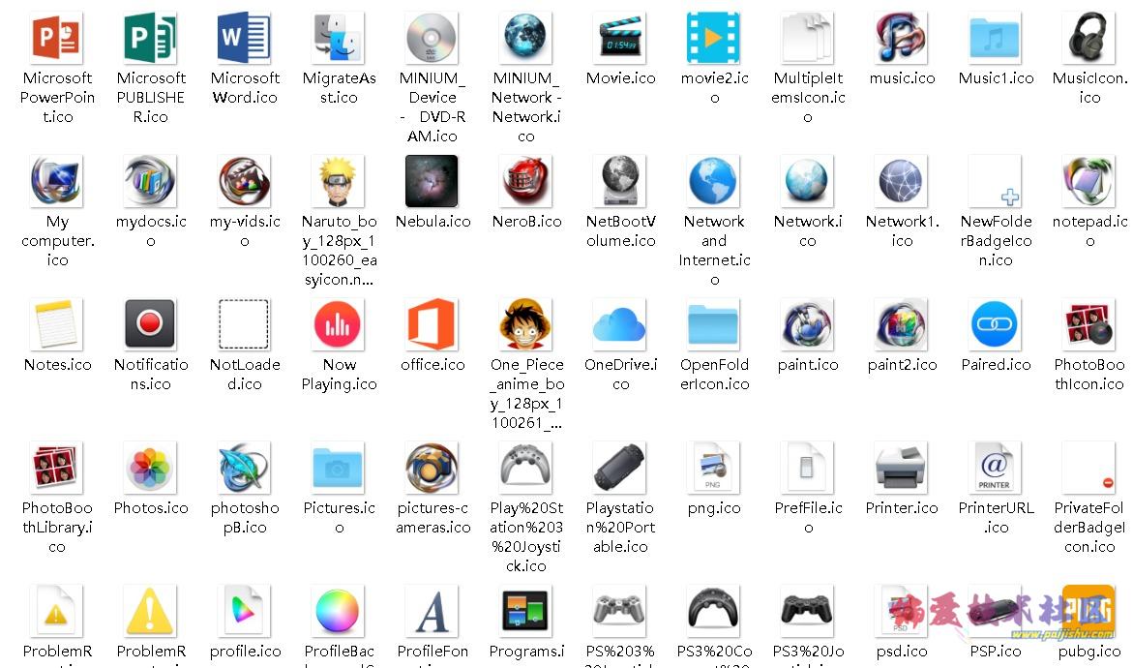Select the paint2.ico colorful icon
Screen dimensions: 1133x668
click(x=902, y=324)
